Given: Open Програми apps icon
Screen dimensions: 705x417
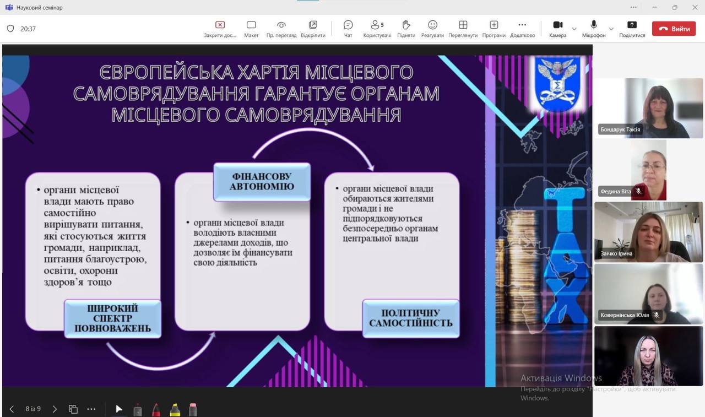Looking at the screenshot, I should coord(493,29).
